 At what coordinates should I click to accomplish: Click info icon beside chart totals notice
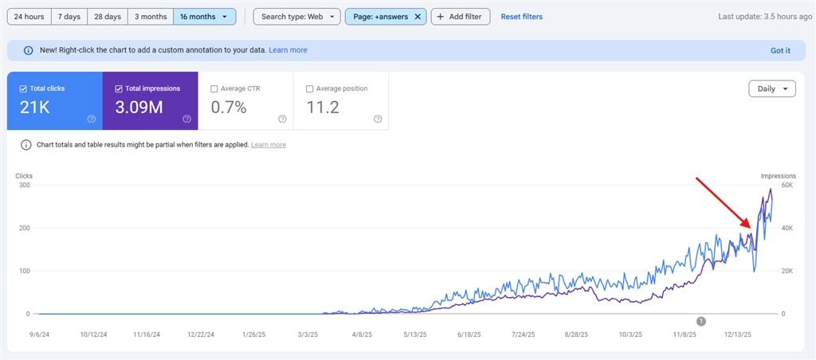coord(26,145)
